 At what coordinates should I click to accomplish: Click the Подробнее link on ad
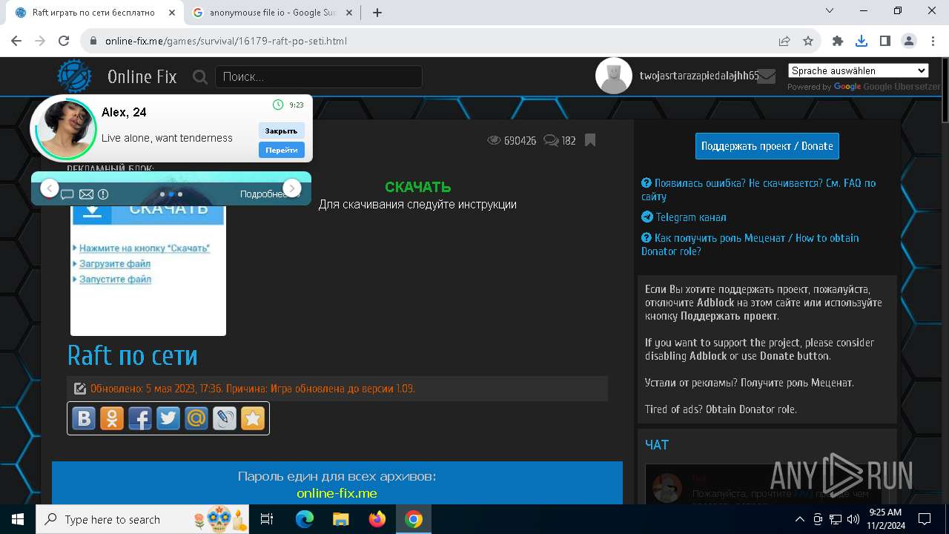(263, 194)
